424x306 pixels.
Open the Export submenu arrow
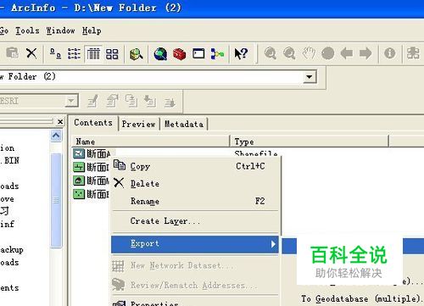coord(273,244)
